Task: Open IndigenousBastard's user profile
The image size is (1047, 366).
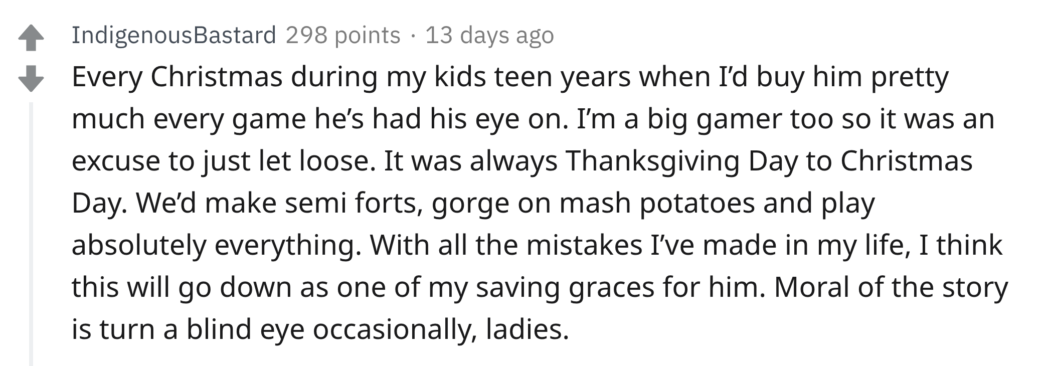Action: [173, 35]
